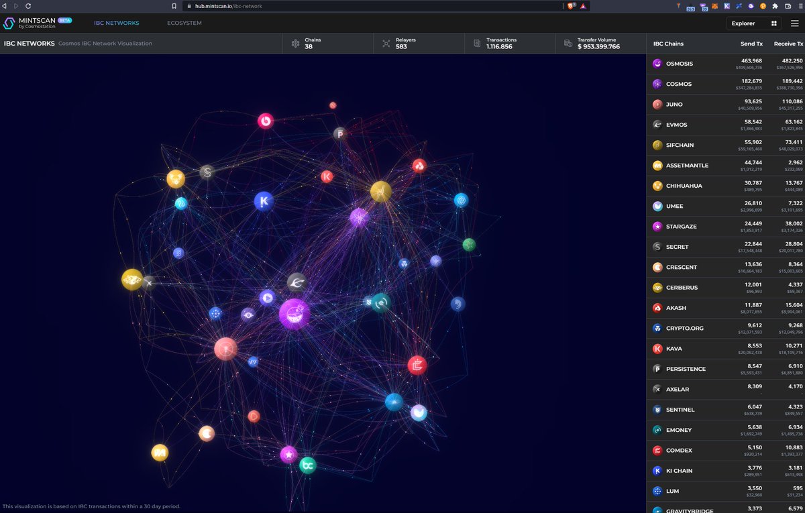
Task: Click the browser address bar URL
Action: (x=228, y=5)
